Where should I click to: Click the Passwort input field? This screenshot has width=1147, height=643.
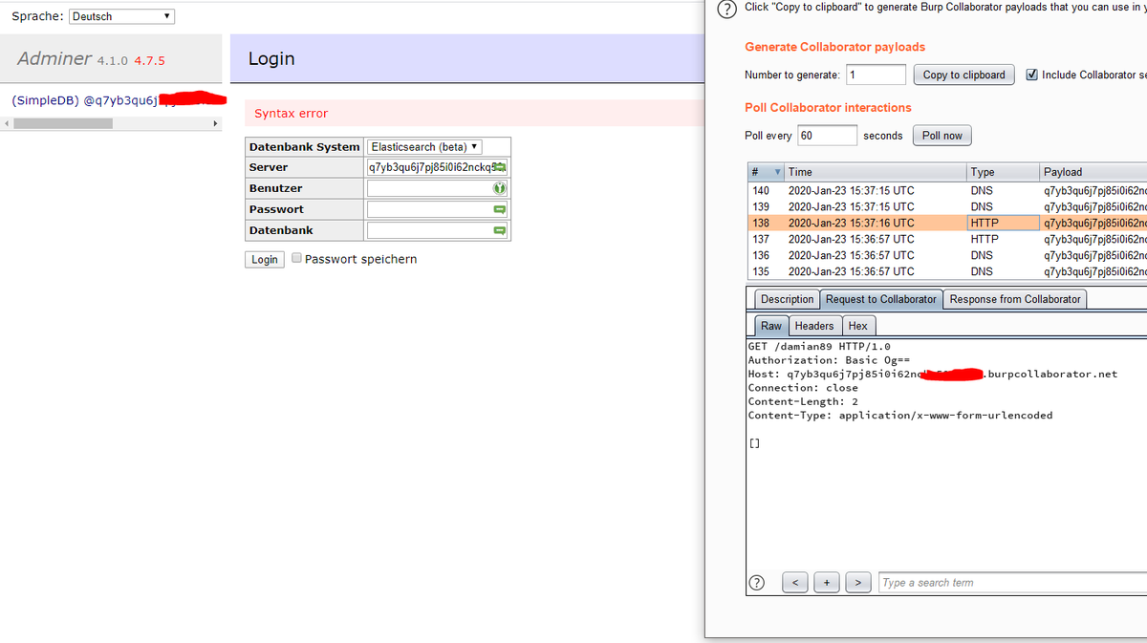tap(438, 209)
